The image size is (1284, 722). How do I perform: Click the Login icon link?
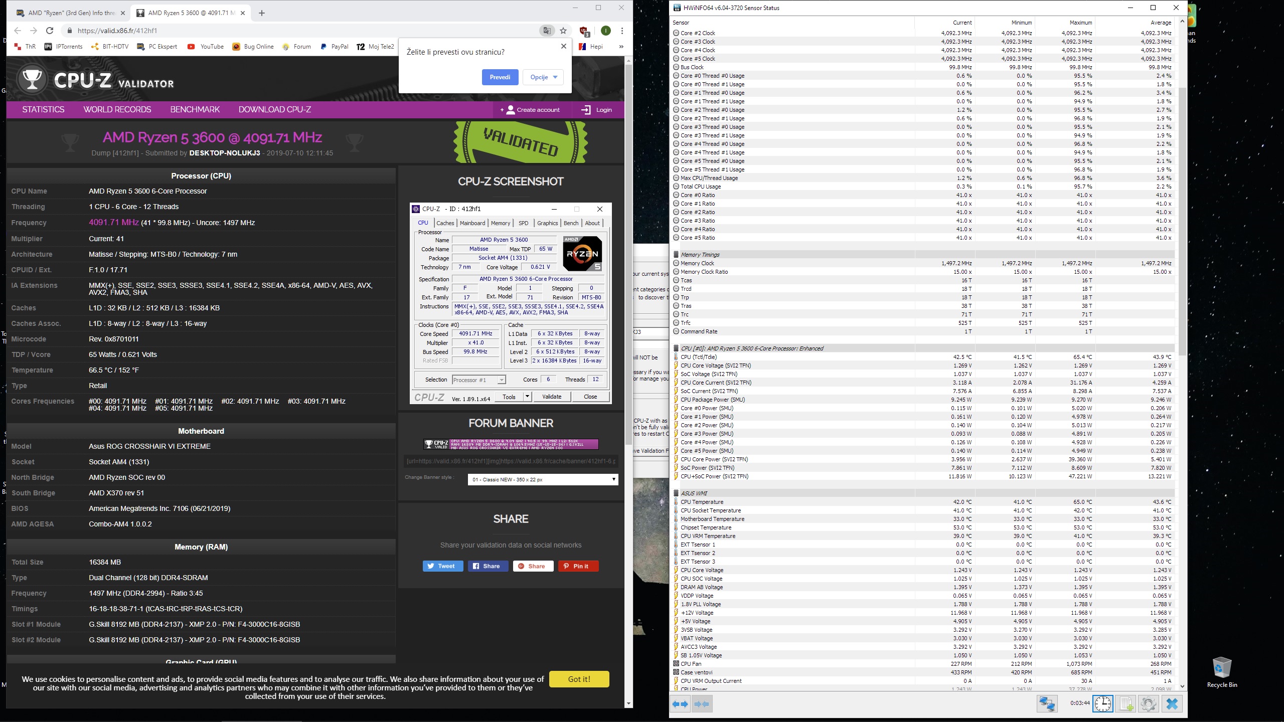[596, 110]
